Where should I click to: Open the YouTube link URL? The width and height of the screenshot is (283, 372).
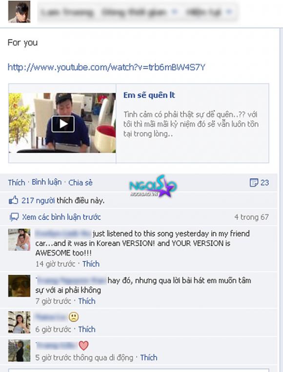tap(106, 67)
